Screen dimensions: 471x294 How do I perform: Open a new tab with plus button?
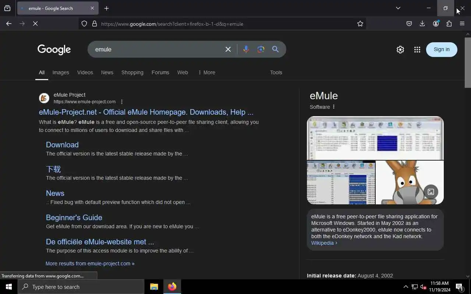coord(106,8)
